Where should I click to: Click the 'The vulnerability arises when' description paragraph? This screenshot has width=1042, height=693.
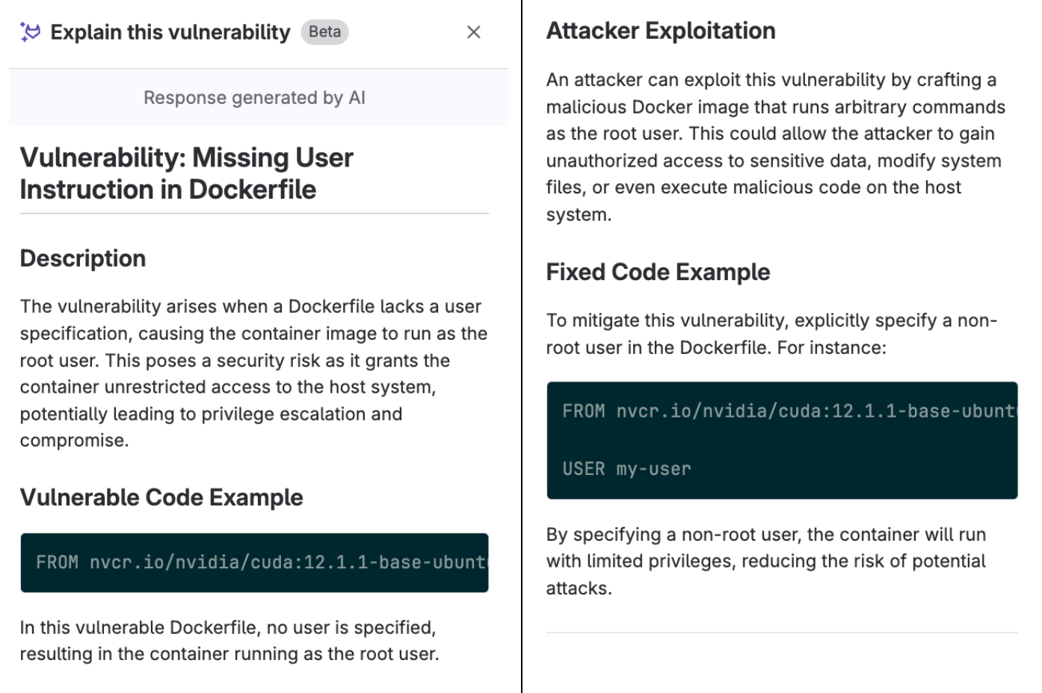[x=254, y=373]
